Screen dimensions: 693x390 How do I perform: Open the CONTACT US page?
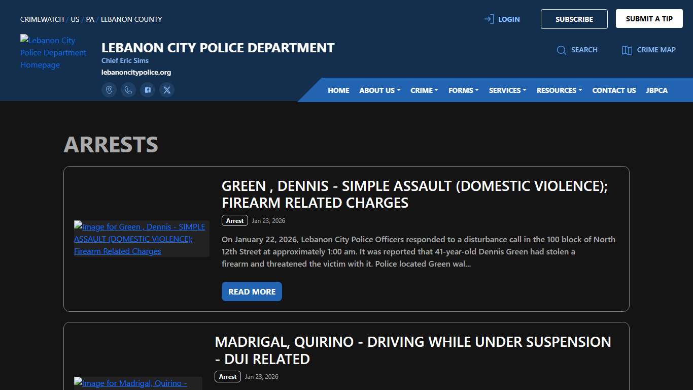click(614, 90)
